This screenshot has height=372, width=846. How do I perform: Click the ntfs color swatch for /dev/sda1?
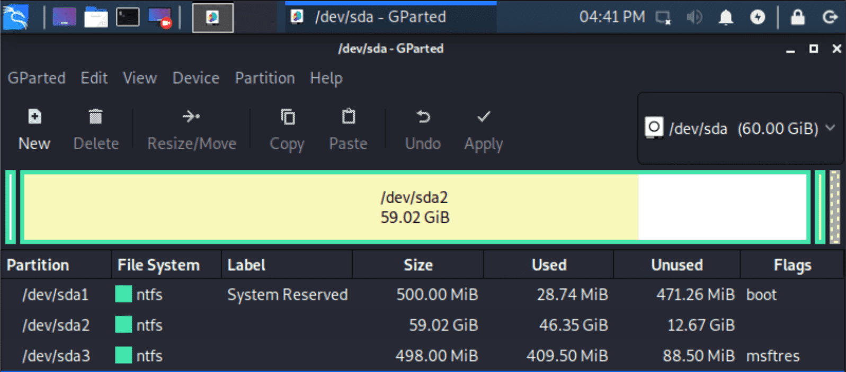(x=123, y=294)
